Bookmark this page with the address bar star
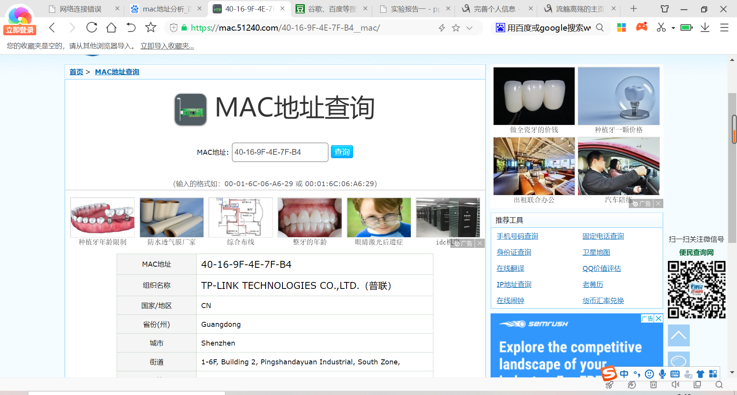The width and height of the screenshot is (737, 395). [x=456, y=28]
